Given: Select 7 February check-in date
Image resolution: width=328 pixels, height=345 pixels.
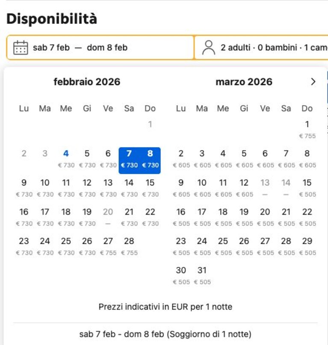Looking at the screenshot, I should point(129,160).
